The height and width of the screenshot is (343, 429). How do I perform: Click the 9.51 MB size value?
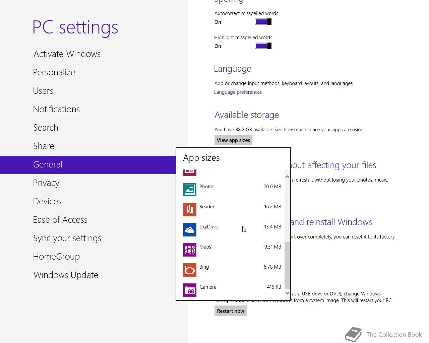click(x=272, y=247)
